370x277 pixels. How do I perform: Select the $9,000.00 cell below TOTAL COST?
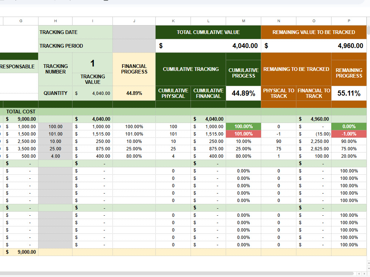point(21,119)
